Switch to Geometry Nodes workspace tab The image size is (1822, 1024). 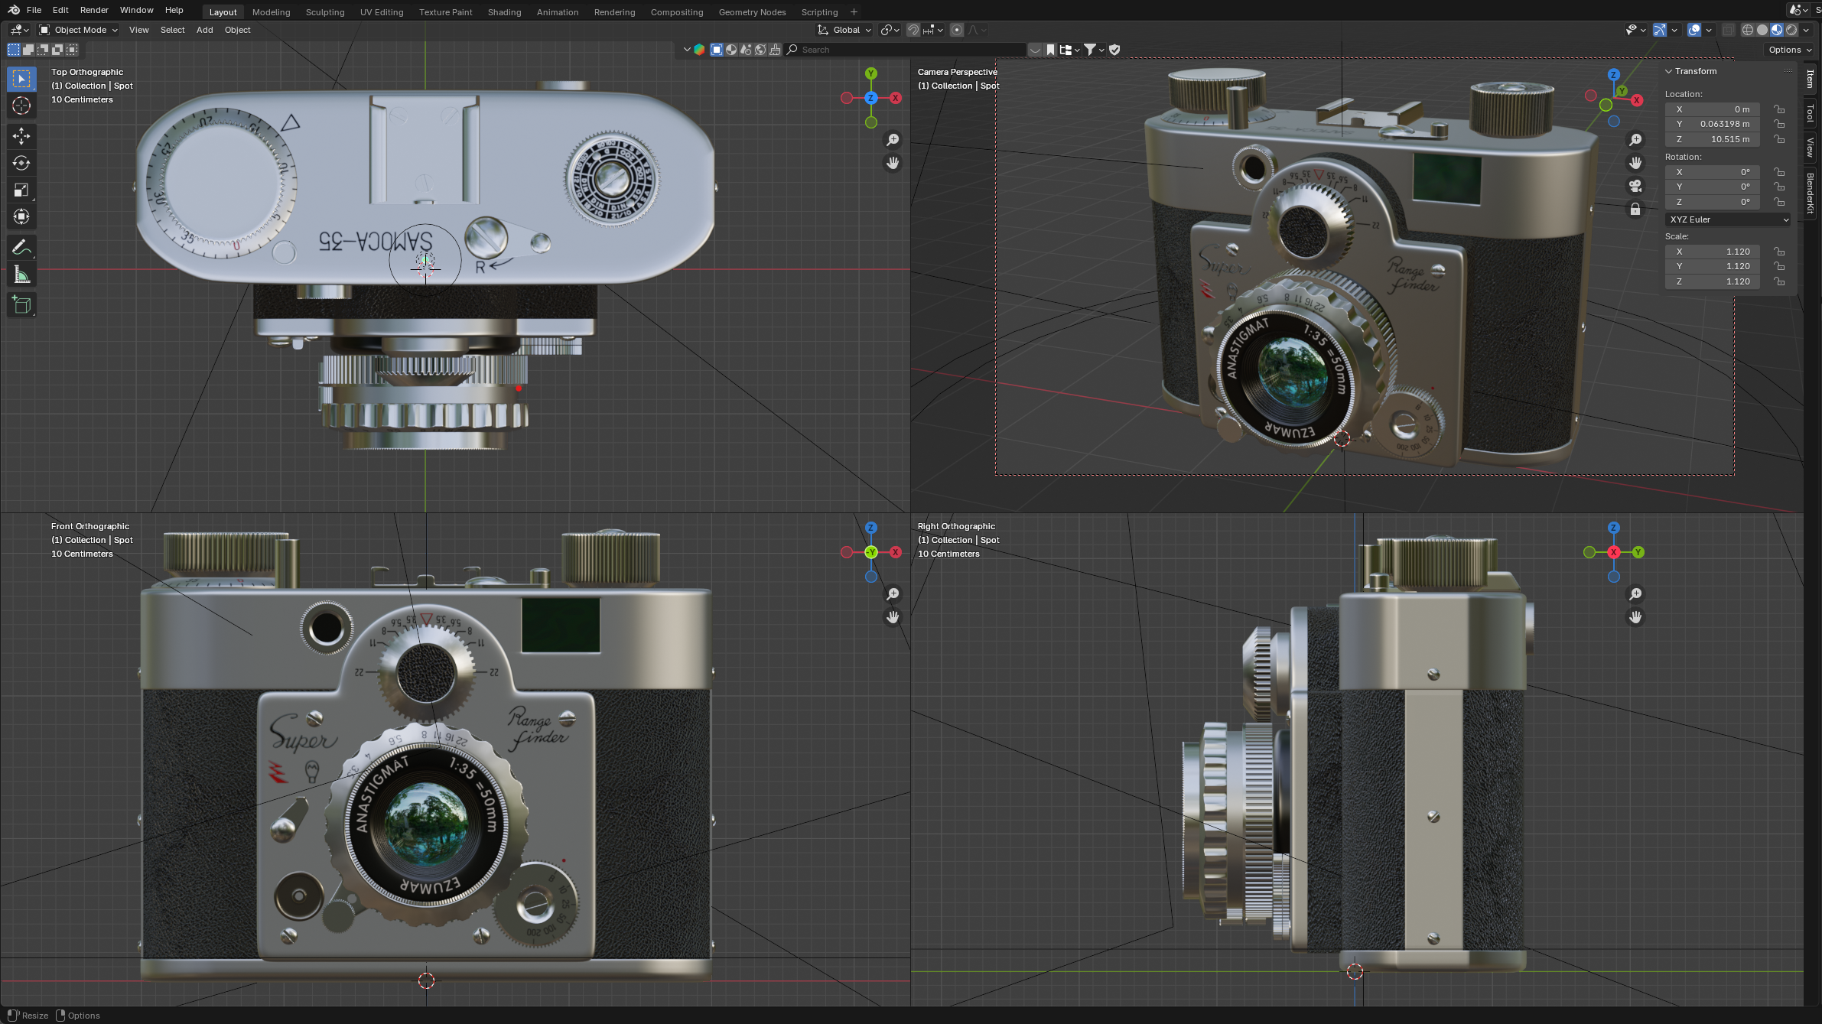752,12
